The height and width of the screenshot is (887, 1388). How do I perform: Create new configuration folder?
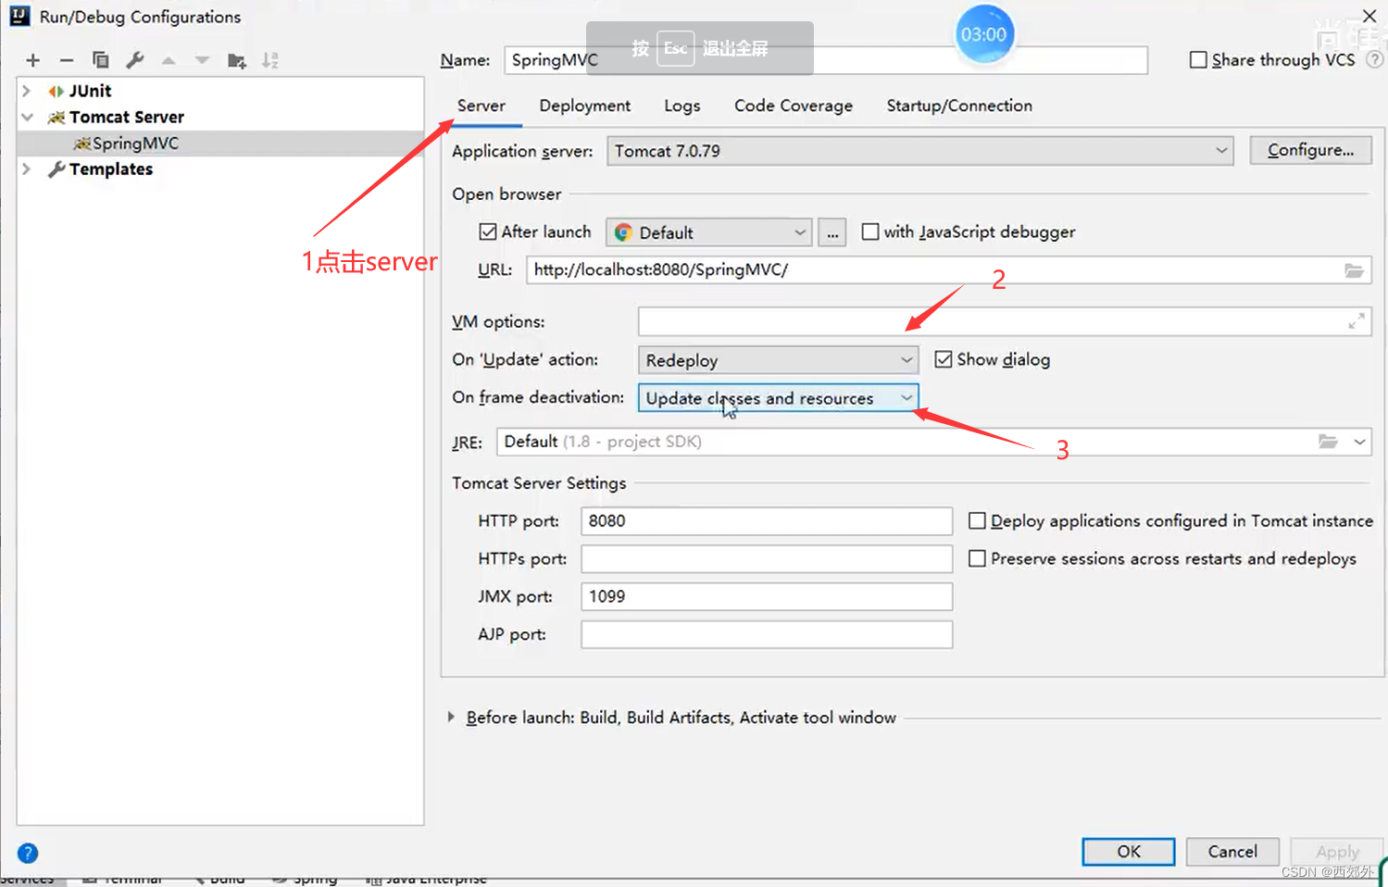pos(237,60)
